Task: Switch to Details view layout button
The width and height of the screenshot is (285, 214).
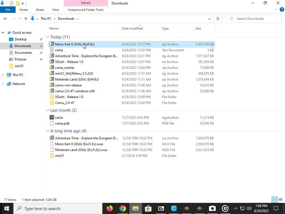Action: click(275, 200)
